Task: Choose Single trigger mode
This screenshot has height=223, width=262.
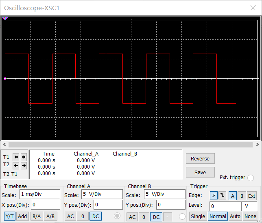Action: pos(198,216)
